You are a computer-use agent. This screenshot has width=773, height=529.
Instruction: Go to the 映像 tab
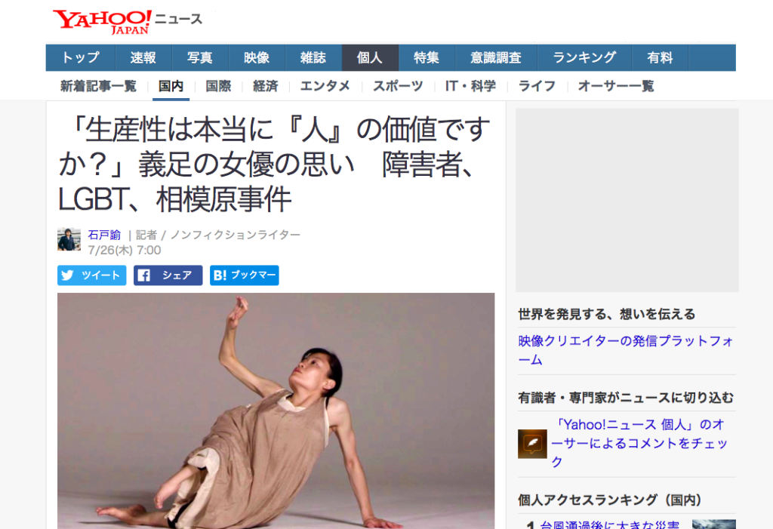click(x=257, y=57)
